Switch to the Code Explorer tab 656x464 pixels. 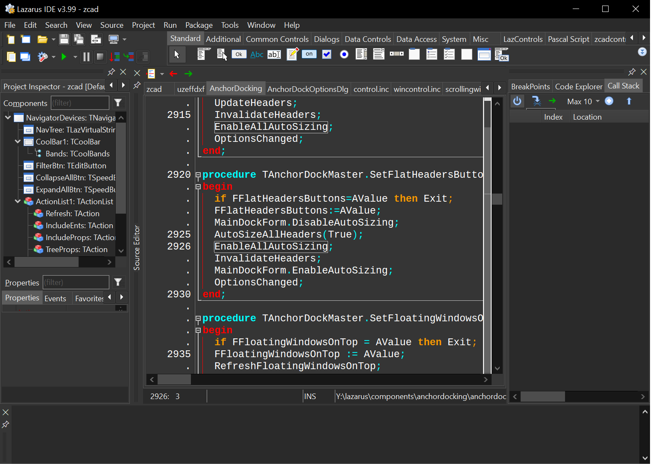(578, 87)
